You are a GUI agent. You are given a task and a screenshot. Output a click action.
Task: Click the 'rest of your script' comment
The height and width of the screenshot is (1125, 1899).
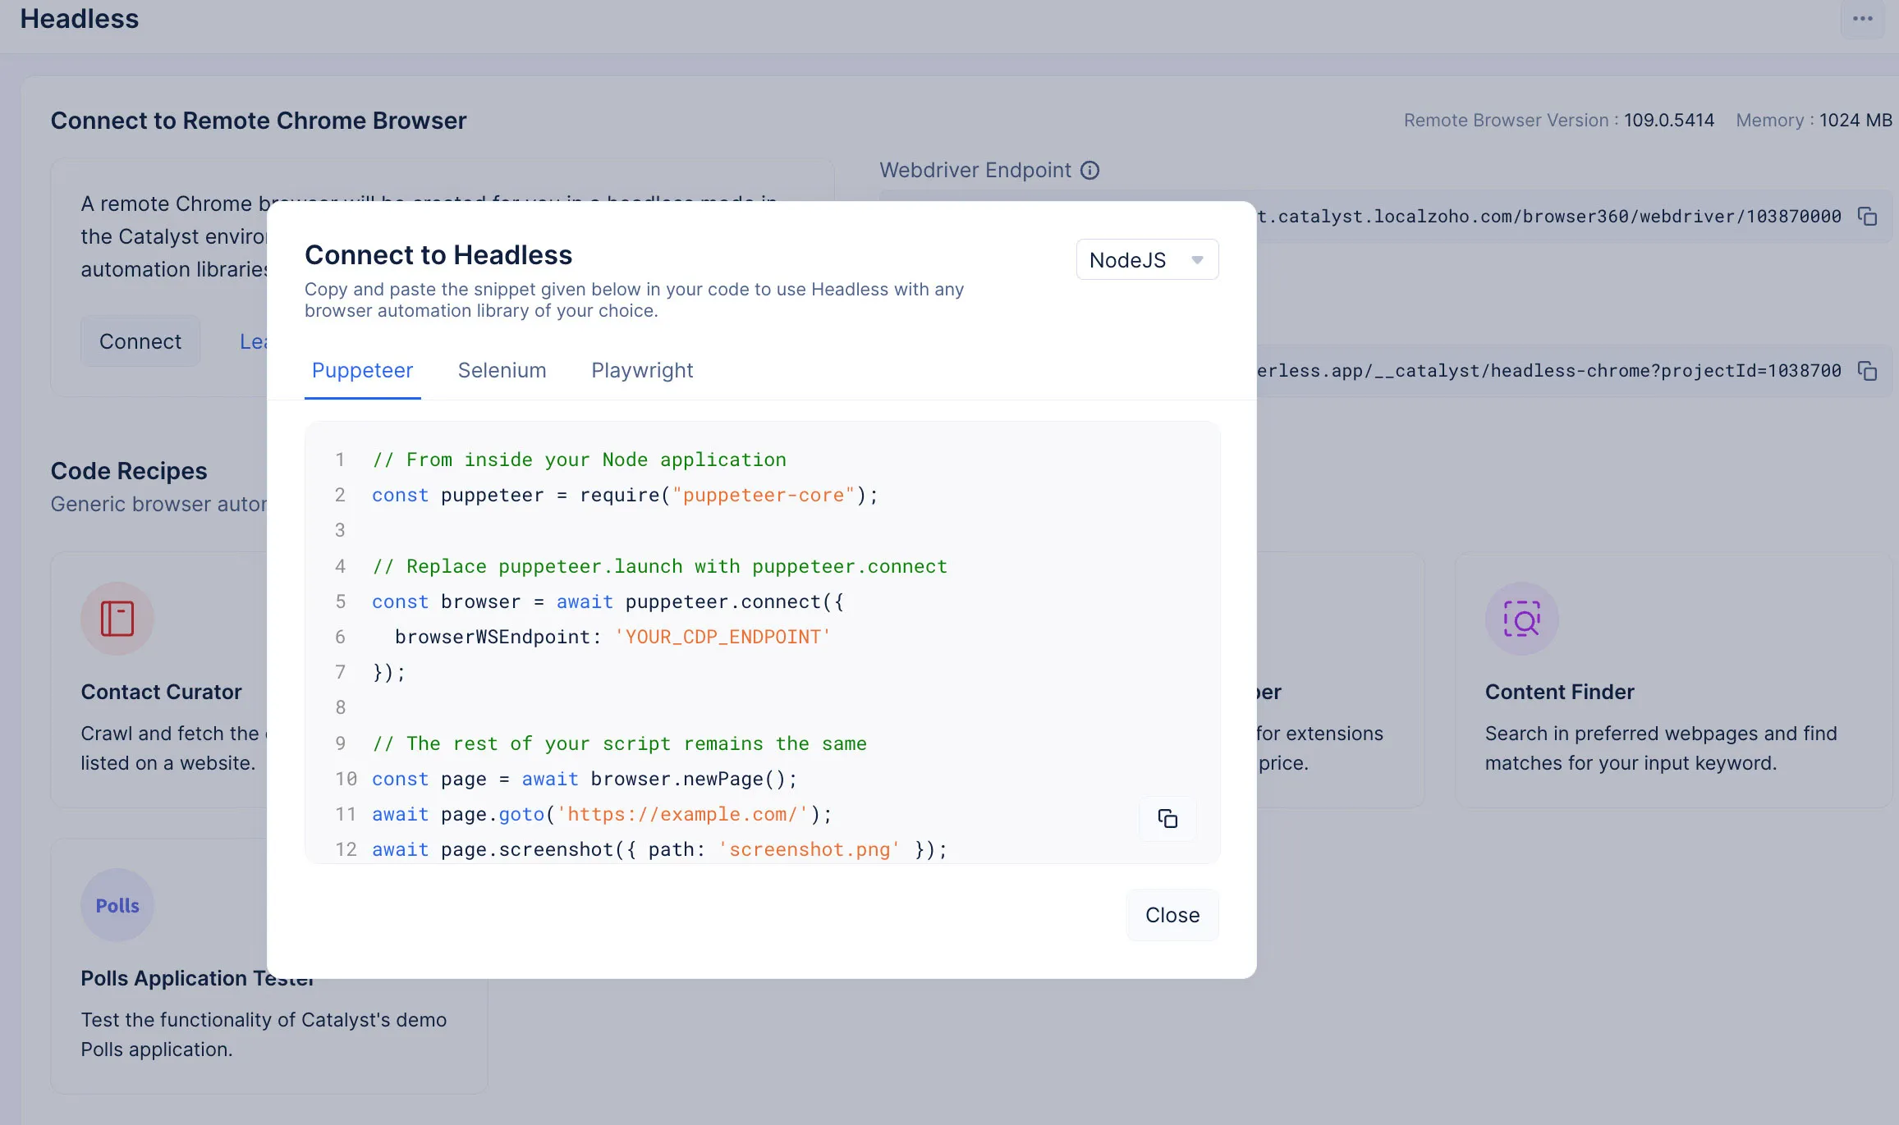[x=619, y=743]
